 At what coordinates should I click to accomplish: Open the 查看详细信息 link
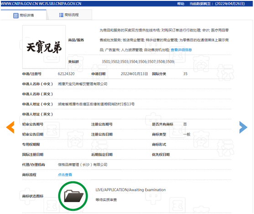click(x=181, y=50)
